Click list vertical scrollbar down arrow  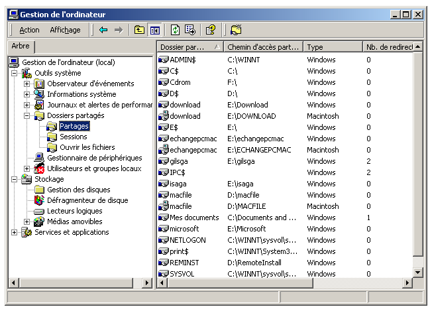(418, 273)
